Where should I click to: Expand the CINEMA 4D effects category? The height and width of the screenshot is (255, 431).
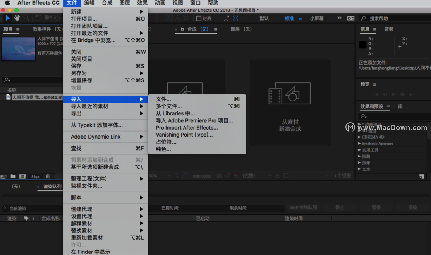[359, 137]
